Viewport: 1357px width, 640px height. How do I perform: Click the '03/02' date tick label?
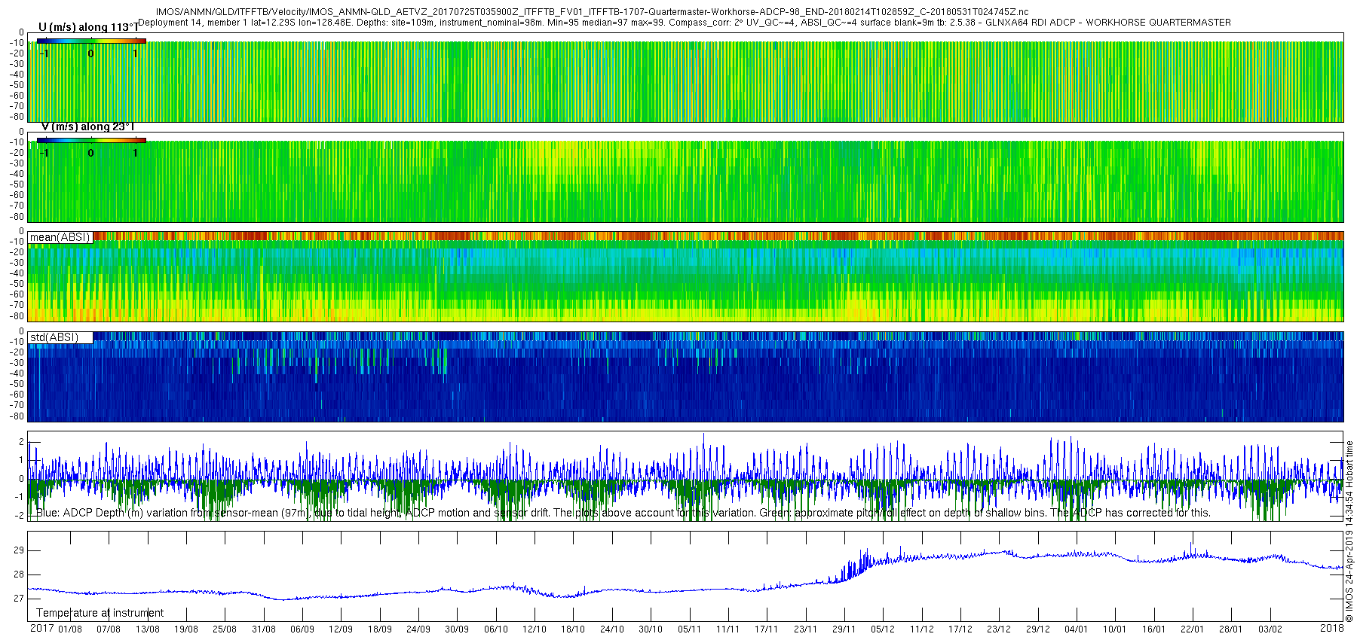click(1270, 629)
